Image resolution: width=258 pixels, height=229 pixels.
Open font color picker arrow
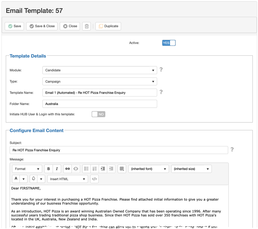(24, 179)
